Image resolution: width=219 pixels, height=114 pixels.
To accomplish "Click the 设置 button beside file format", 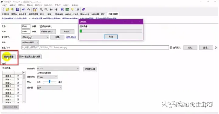I will pos(57,37).
